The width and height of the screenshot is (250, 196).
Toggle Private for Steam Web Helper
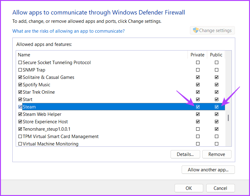(x=198, y=114)
